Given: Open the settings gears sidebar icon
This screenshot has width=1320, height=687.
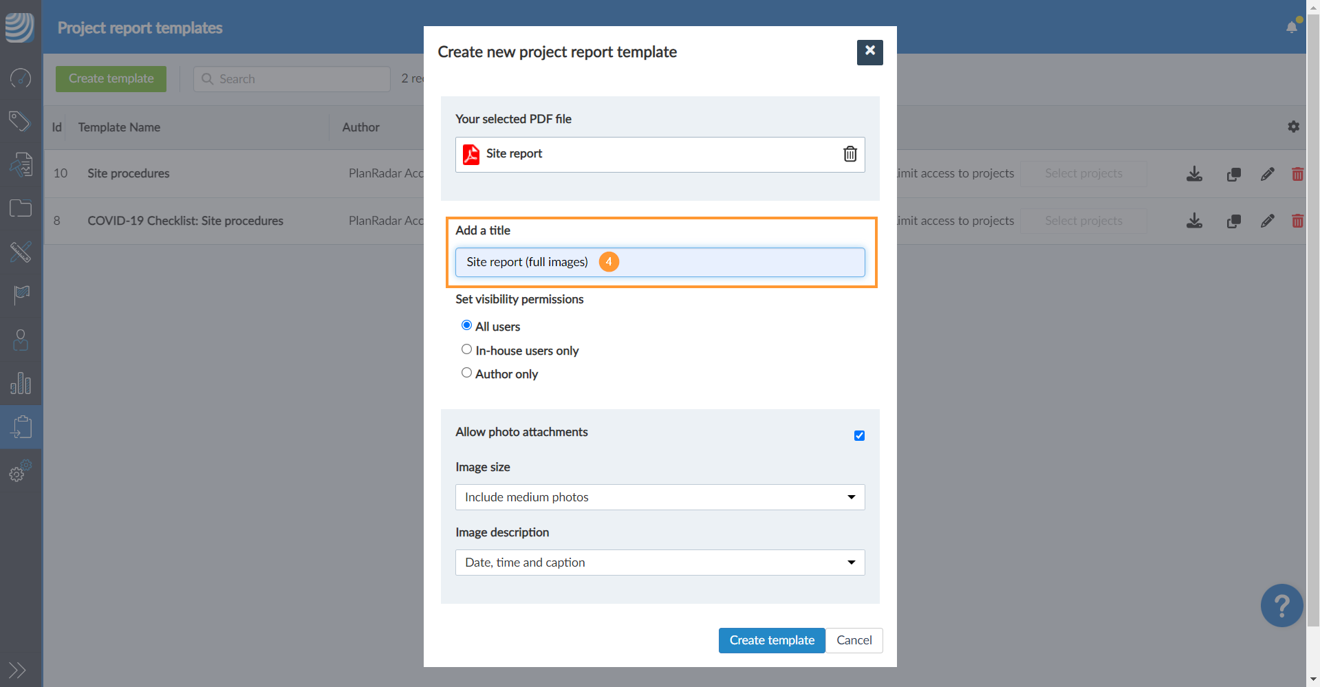Looking at the screenshot, I should 21,472.
